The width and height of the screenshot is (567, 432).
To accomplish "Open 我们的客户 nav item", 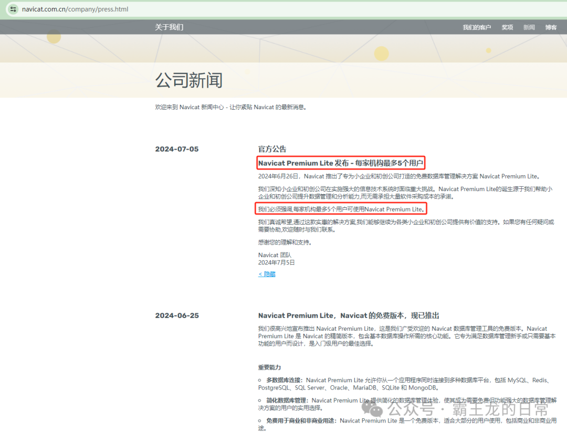I will pos(477,27).
